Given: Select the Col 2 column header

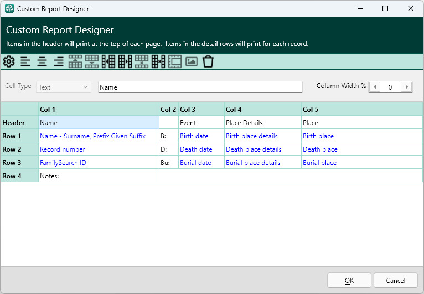Looking at the screenshot, I should click(169, 109).
